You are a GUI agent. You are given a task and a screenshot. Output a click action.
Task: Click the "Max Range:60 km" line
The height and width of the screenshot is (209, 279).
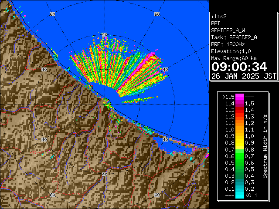point(234,58)
